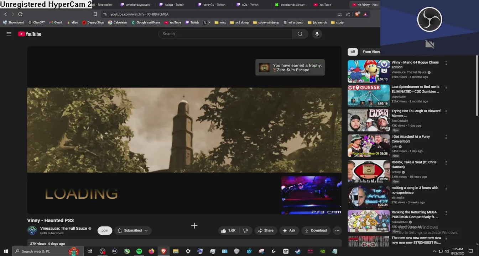The height and width of the screenshot is (256, 479).
Task: Click the share page icon in toolbar
Action: click(x=348, y=14)
